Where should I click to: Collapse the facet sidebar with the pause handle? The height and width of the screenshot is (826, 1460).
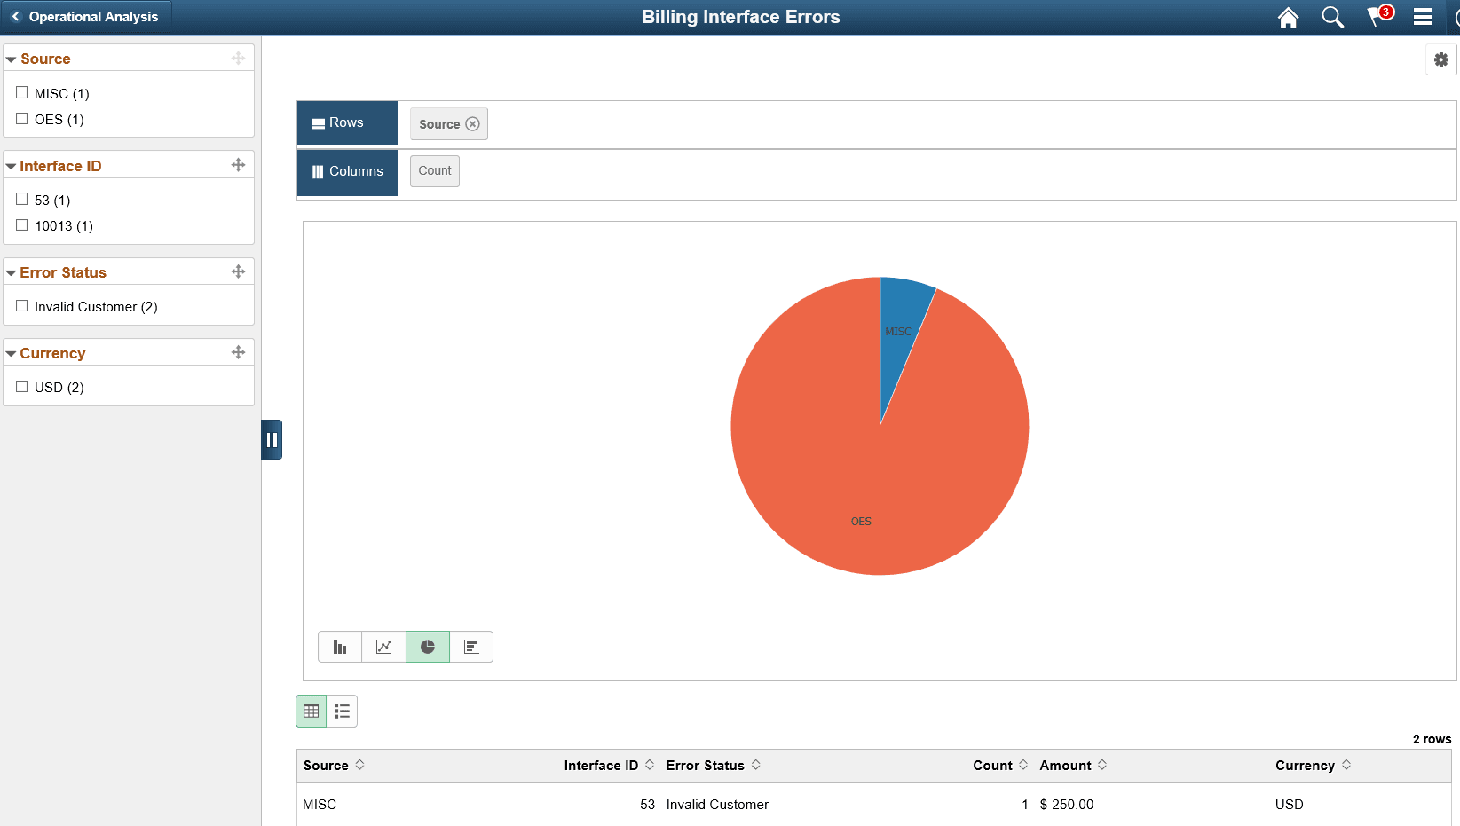click(272, 439)
